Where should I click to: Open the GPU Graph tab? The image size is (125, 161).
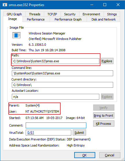point(14,14)
